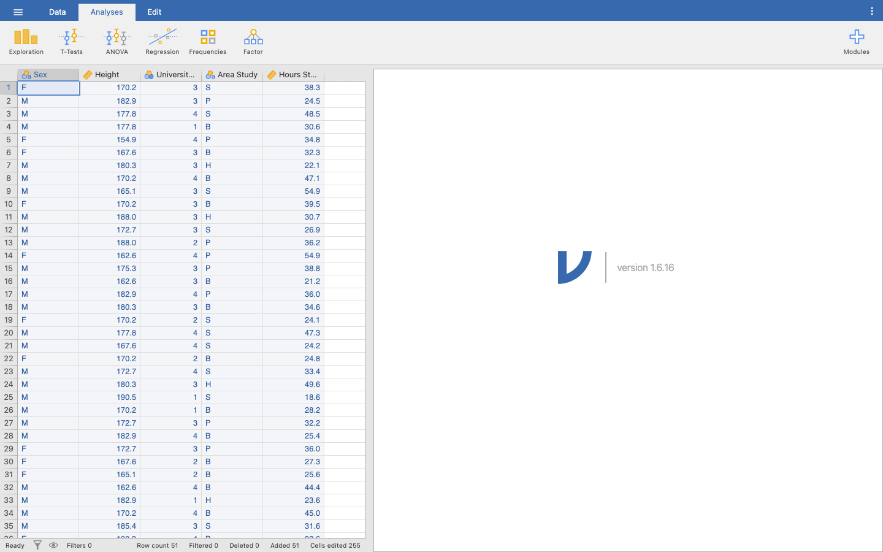
Task: Click Hours Study value 47.1
Action: [294, 178]
